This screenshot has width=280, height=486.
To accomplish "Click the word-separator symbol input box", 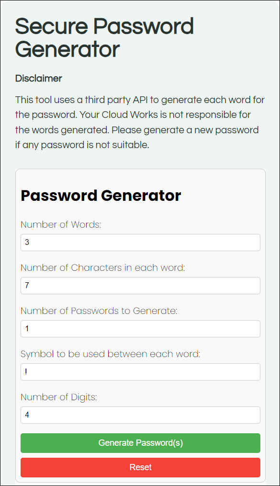I will click(140, 371).
